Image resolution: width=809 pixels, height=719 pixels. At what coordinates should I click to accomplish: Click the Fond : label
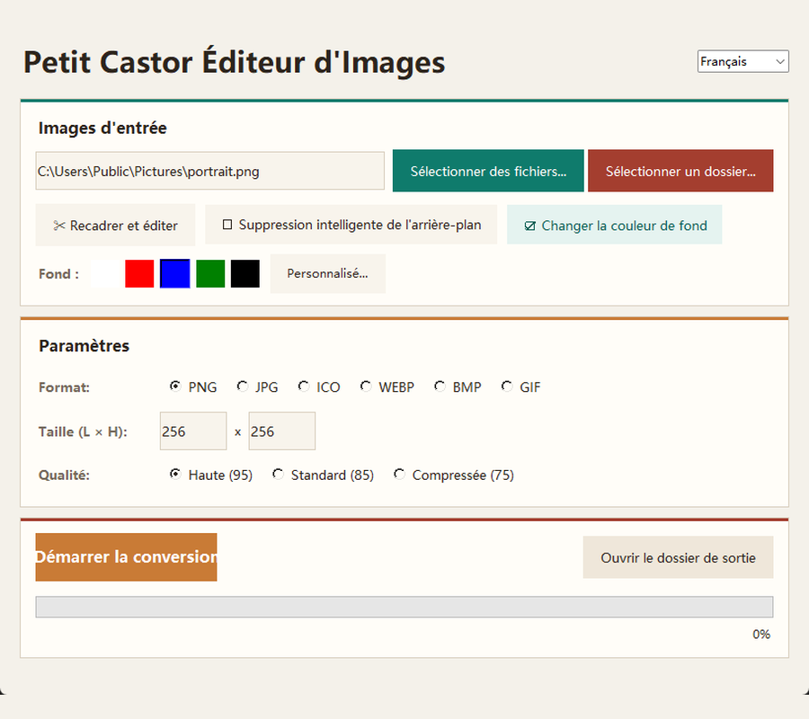click(x=58, y=274)
